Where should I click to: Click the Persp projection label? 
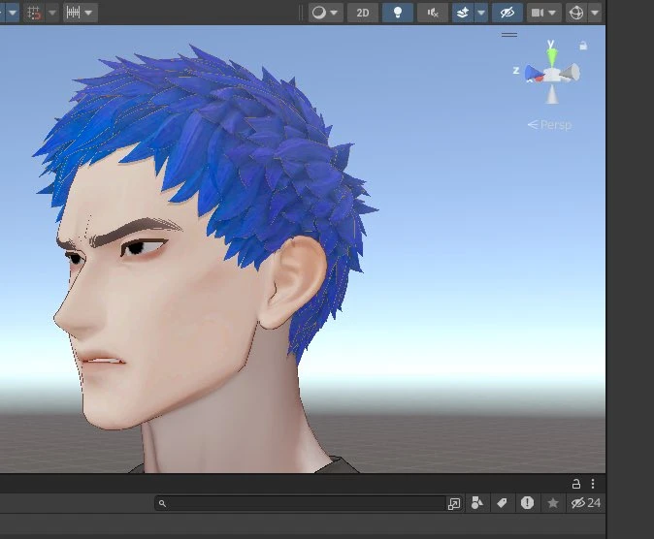click(550, 125)
